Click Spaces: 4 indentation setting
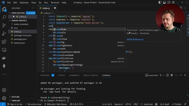Viewport: 189px width, 106px height. coord(118,104)
